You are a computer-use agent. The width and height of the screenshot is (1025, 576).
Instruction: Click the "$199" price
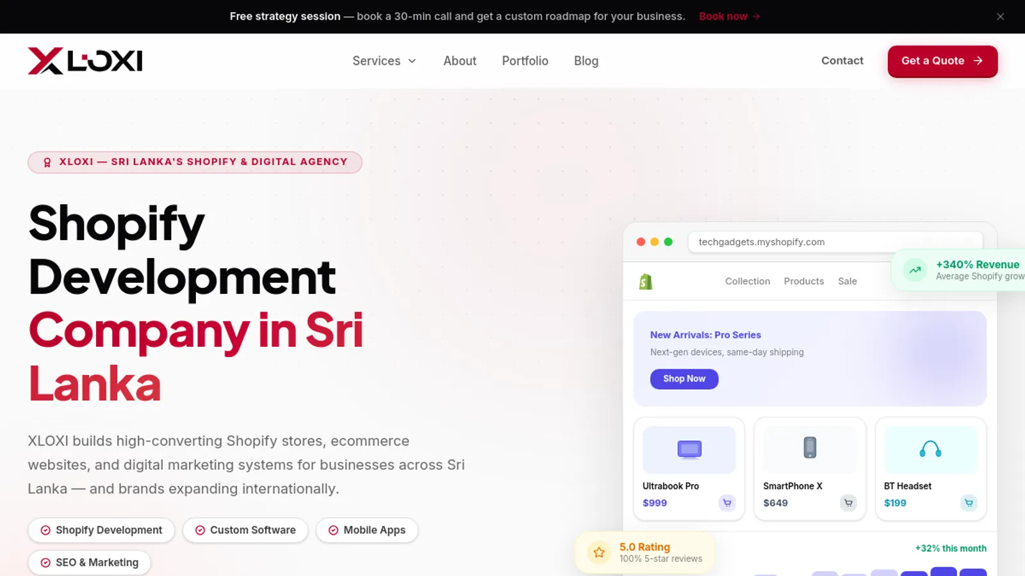point(895,503)
